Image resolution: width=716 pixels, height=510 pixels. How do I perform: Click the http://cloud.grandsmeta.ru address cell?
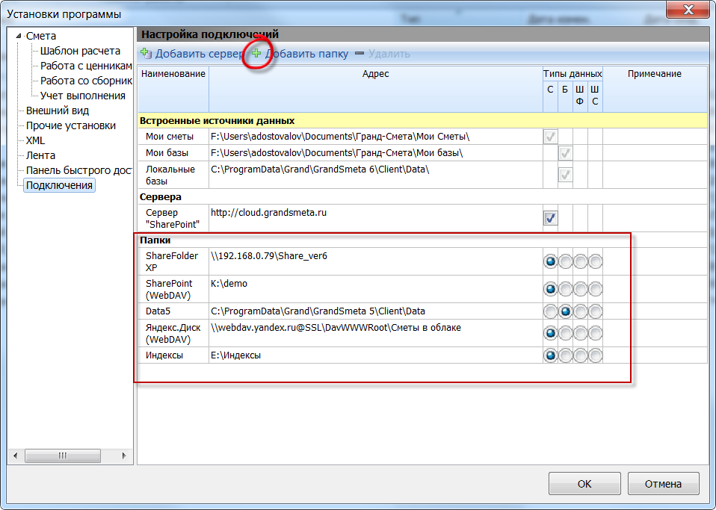point(376,218)
